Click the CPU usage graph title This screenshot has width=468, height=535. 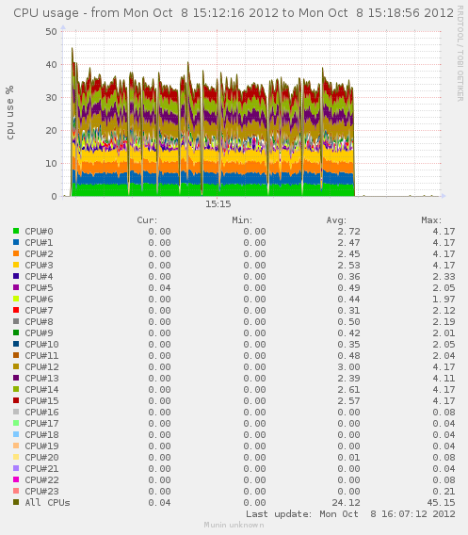click(234, 13)
